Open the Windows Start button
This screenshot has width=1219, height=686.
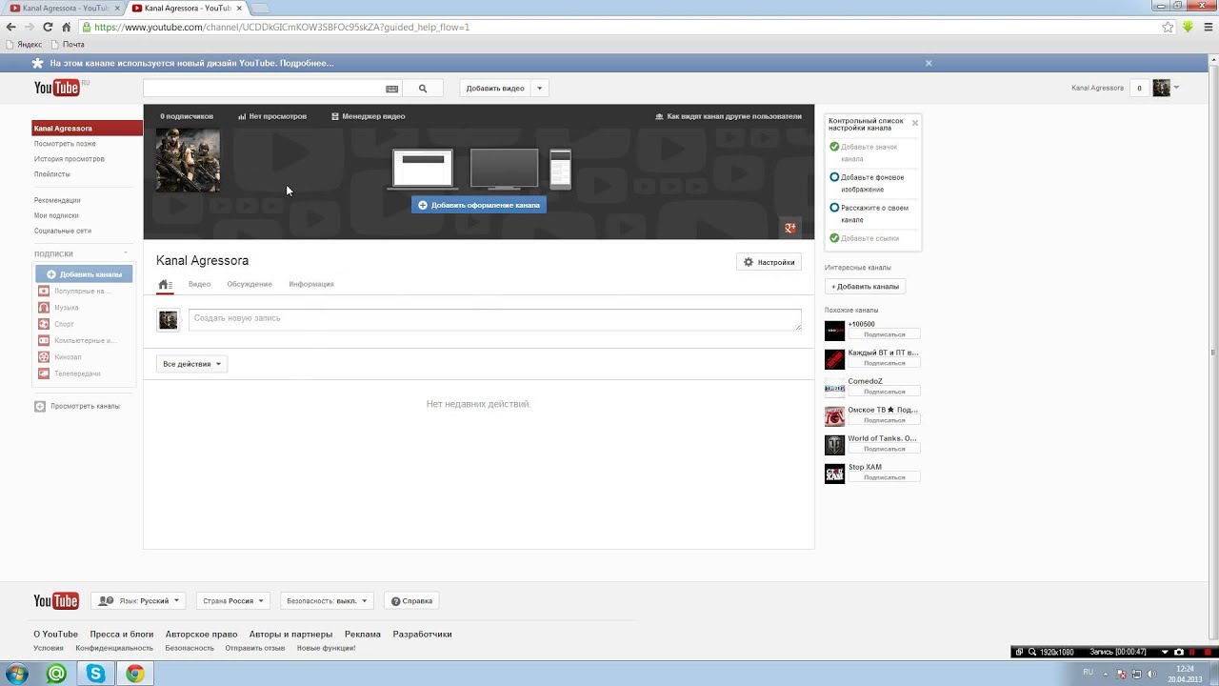point(16,674)
